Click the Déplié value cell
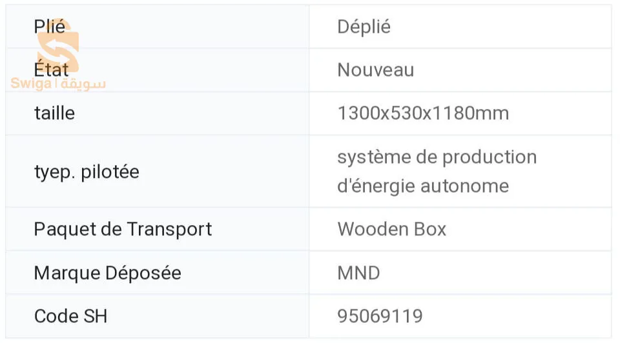Image resolution: width=629 pixels, height=343 pixels. pyautogui.click(x=364, y=27)
